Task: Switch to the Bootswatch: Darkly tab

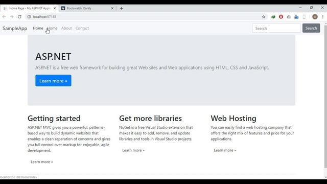Action: (87, 8)
